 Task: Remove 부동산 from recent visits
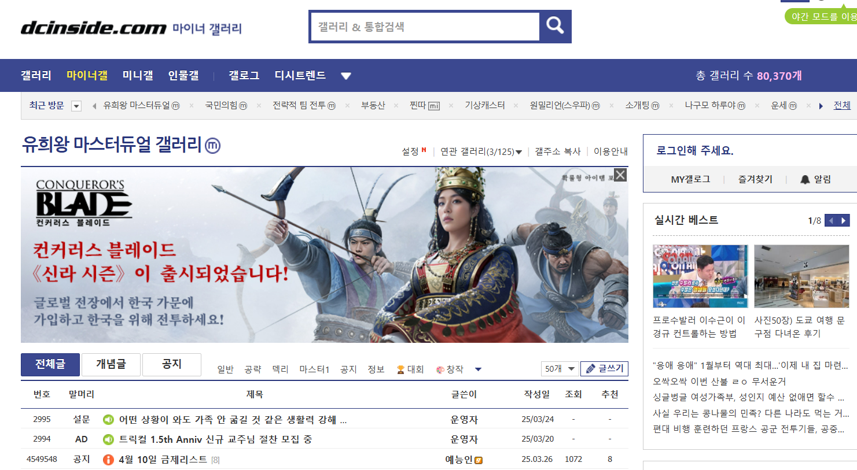coord(396,106)
